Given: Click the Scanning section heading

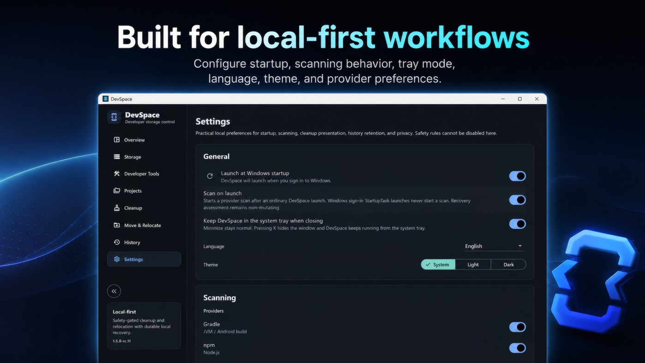Looking at the screenshot, I should [x=220, y=298].
